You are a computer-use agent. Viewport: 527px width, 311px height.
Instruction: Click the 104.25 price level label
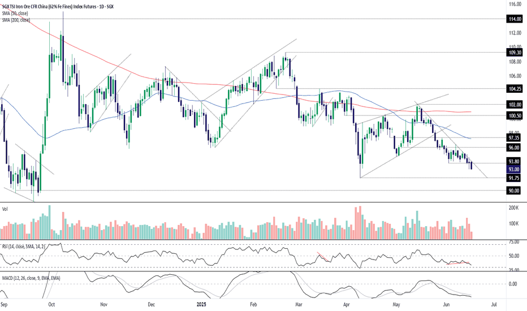coord(515,89)
